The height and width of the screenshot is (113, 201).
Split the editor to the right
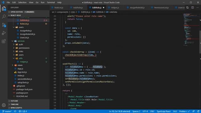click(x=193, y=8)
